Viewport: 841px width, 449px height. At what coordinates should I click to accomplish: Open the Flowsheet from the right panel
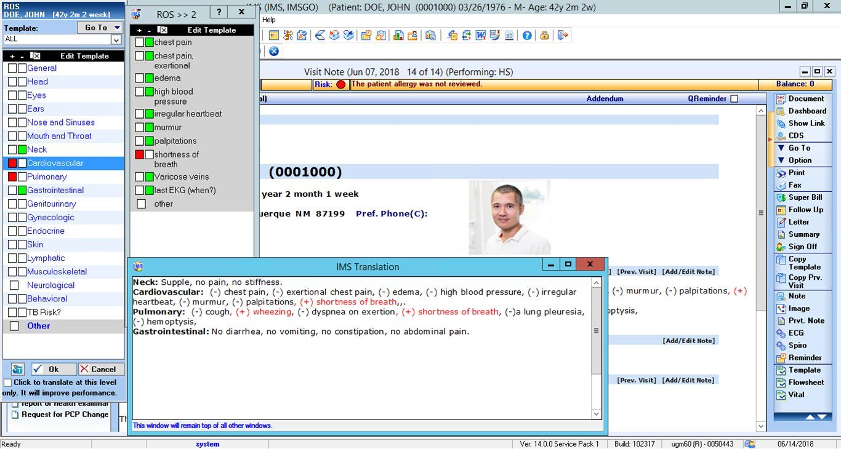coord(802,382)
